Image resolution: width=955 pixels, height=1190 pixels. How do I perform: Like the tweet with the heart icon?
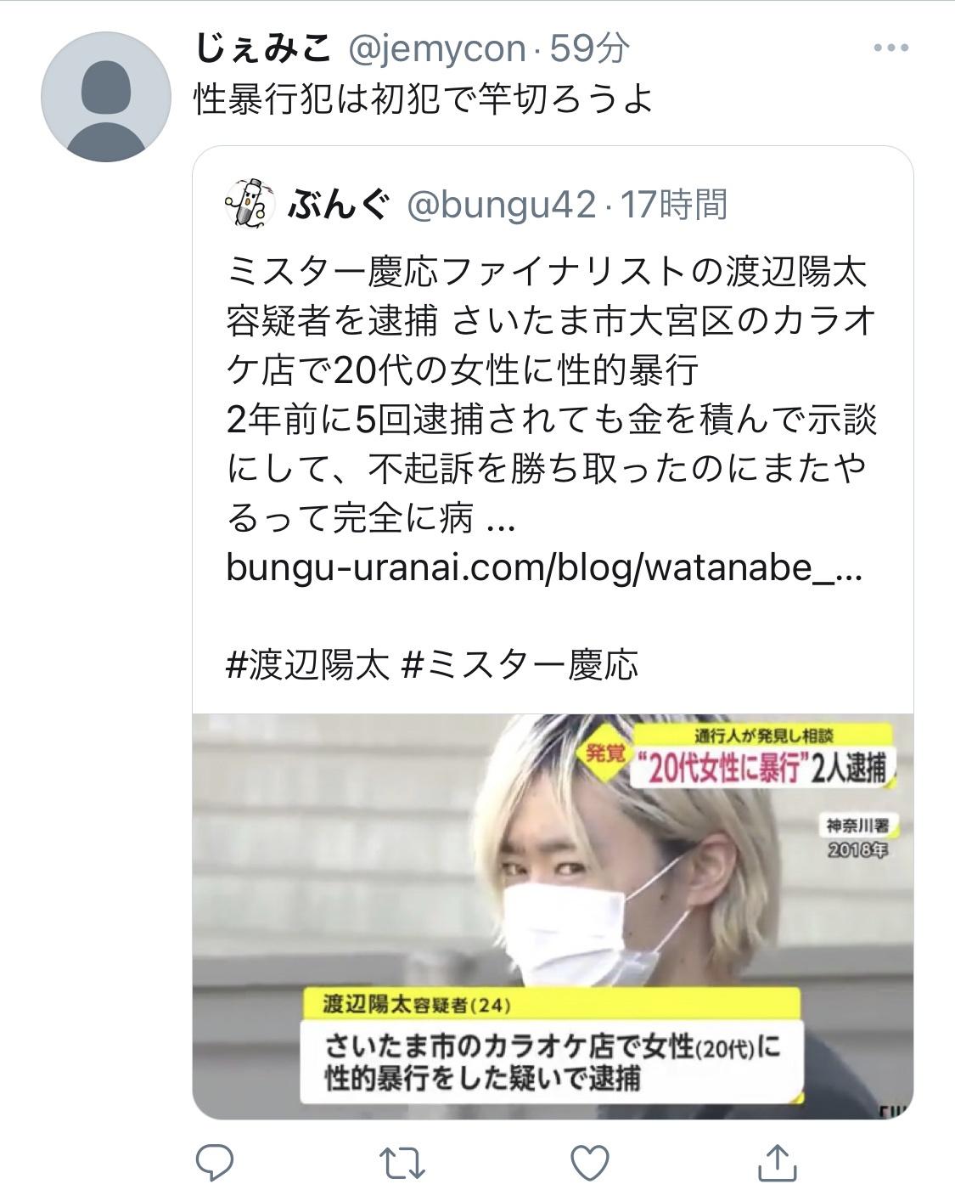coord(591,1161)
